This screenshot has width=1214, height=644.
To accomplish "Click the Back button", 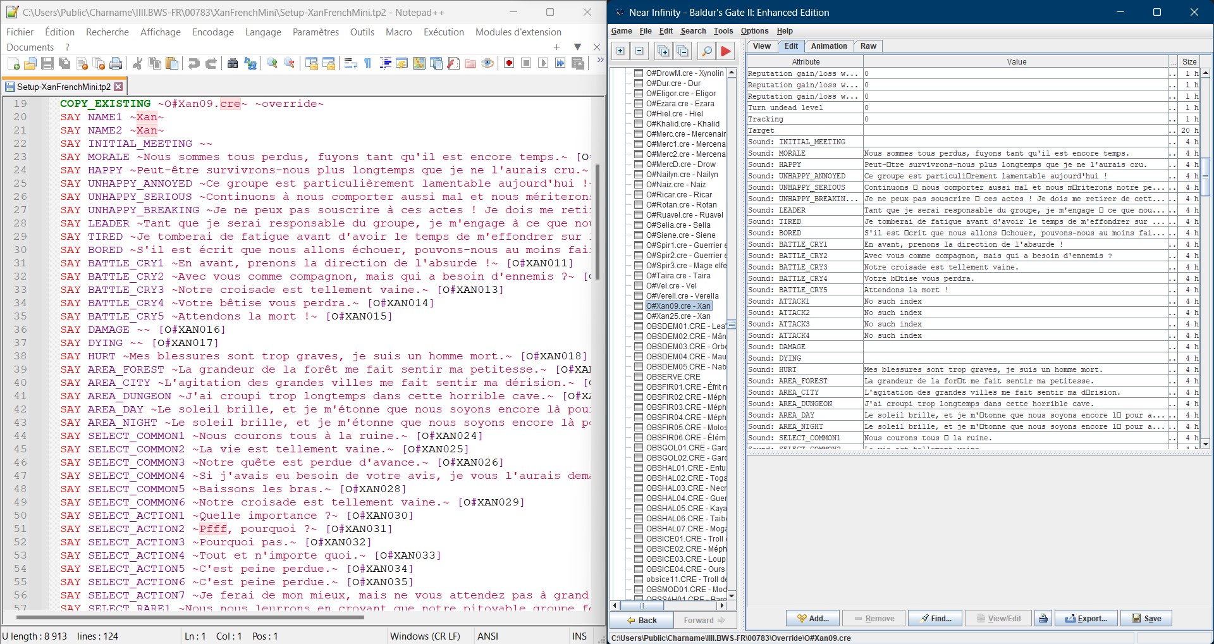I will coord(642,620).
